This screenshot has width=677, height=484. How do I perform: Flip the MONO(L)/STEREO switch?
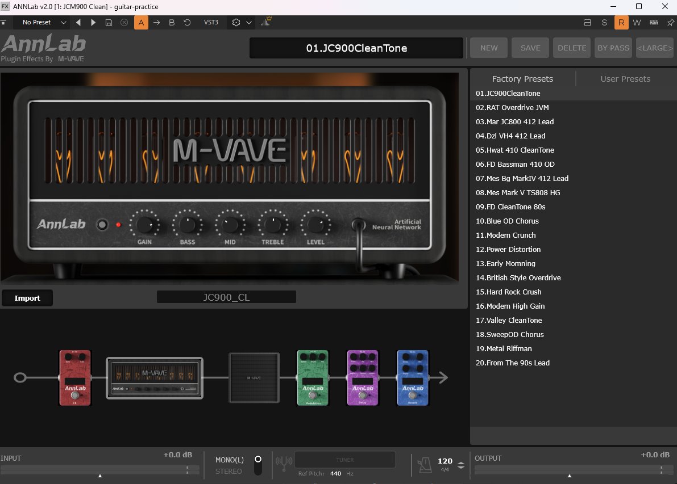[258, 465]
